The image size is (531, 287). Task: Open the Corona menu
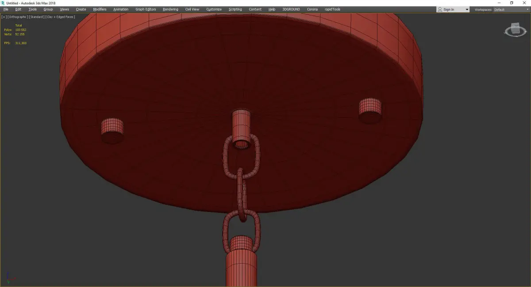(x=312, y=9)
